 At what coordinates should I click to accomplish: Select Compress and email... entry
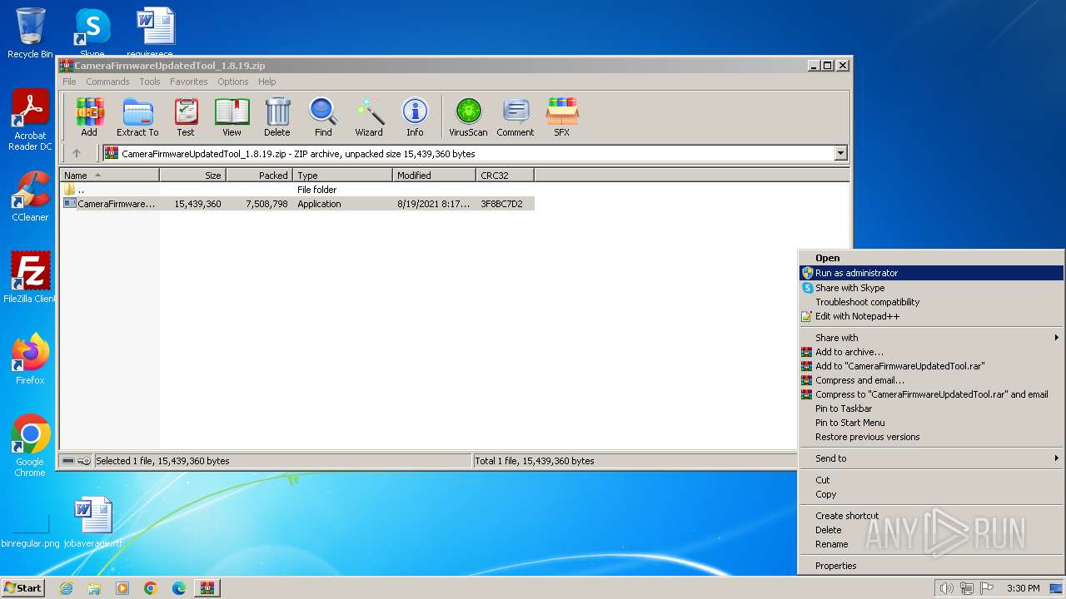931,380
